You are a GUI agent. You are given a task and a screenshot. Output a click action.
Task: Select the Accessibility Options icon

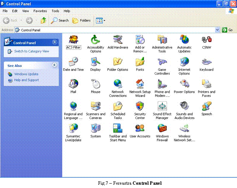tap(95, 39)
